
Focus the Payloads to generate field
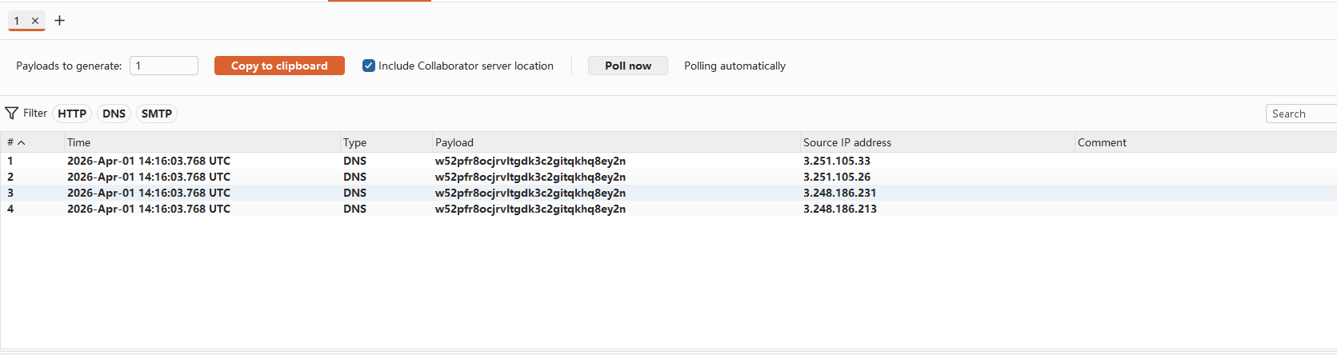(164, 66)
